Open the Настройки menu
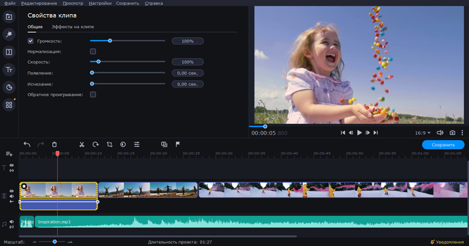The height and width of the screenshot is (246, 469). pyautogui.click(x=100, y=3)
